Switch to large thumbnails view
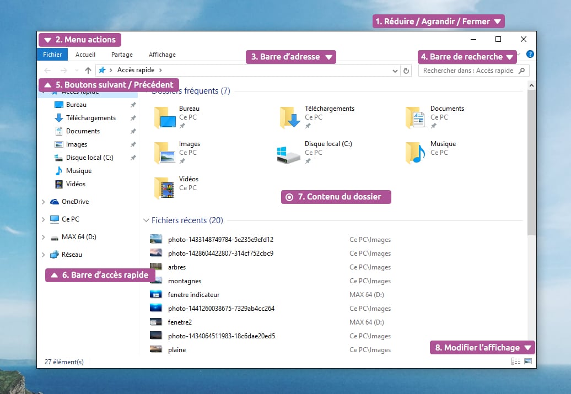The height and width of the screenshot is (394, 571). (x=528, y=361)
